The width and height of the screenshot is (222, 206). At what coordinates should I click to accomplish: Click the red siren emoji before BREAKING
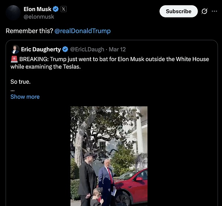pyautogui.click(x=14, y=59)
